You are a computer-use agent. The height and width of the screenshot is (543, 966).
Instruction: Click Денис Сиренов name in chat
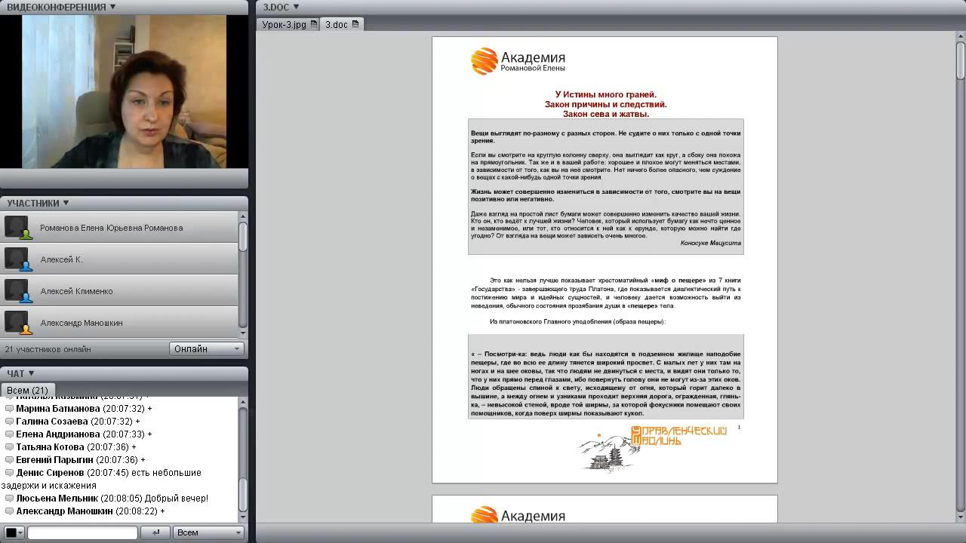51,473
